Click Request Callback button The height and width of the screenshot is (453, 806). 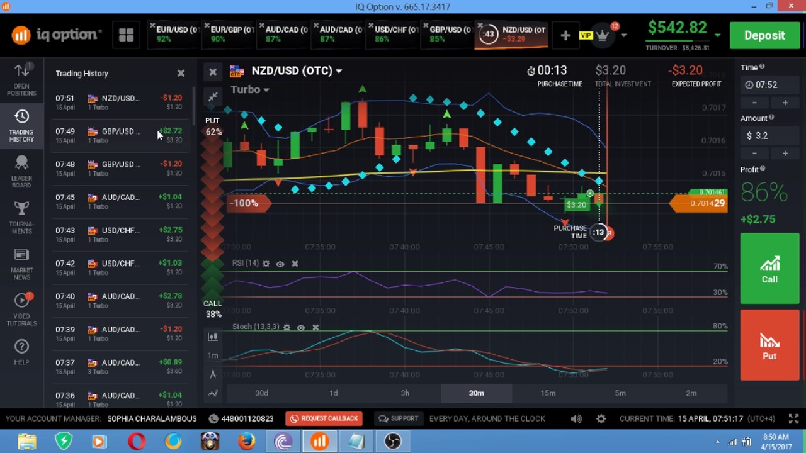(324, 418)
